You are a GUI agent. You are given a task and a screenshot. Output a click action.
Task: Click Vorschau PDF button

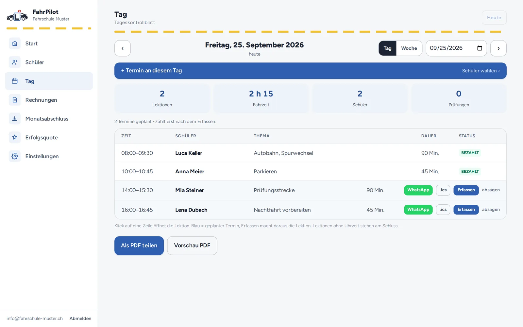[x=192, y=246]
